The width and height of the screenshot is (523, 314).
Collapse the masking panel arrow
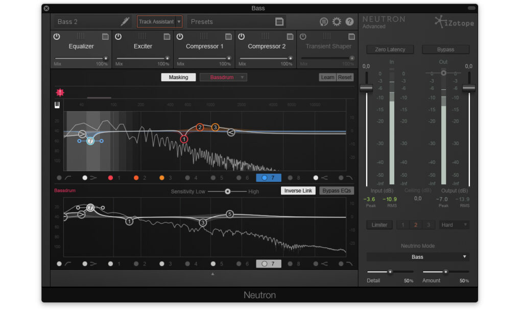coord(213,274)
